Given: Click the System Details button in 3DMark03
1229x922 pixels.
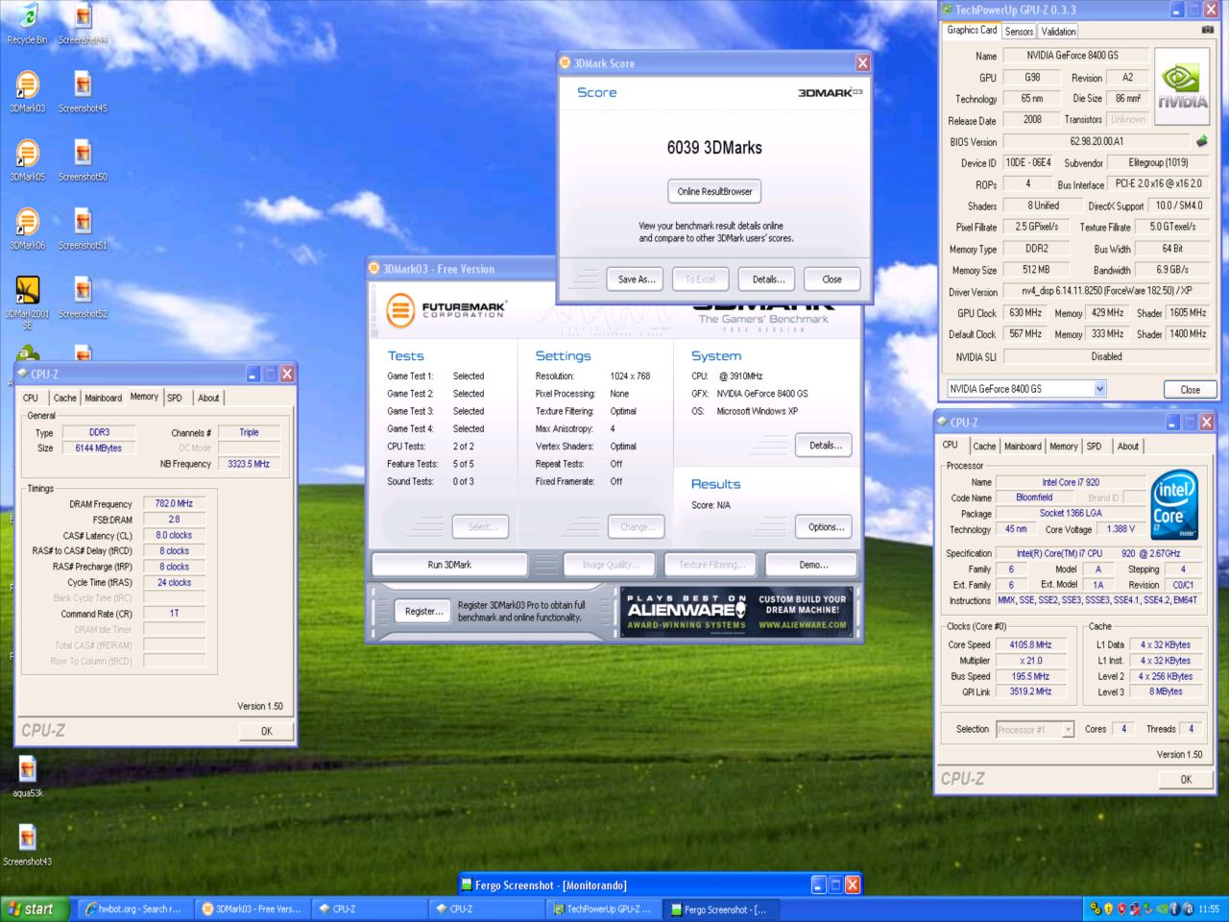Looking at the screenshot, I should pos(825,445).
